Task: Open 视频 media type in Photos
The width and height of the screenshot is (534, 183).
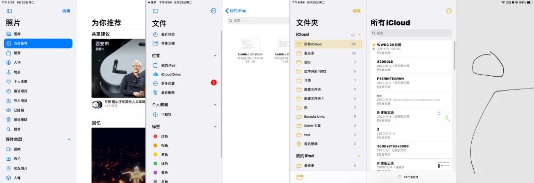Action: [x=38, y=149]
